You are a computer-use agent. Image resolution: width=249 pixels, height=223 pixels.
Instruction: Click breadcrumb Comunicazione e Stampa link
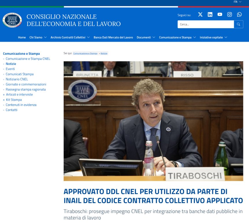click(x=85, y=54)
